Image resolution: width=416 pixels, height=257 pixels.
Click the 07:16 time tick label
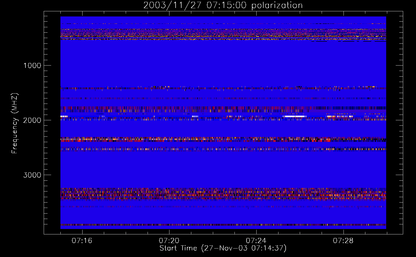coord(82,241)
